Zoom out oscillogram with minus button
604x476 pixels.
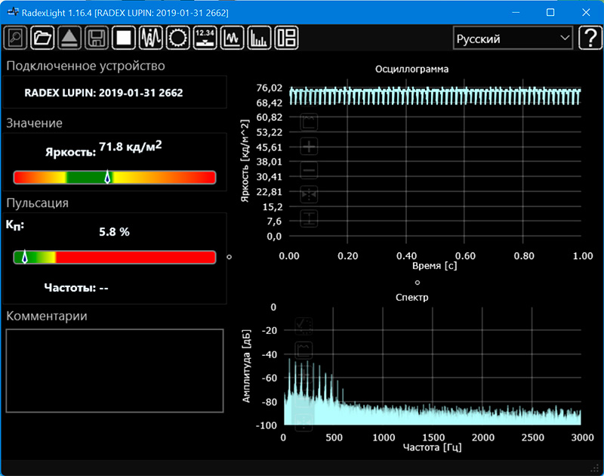click(310, 171)
